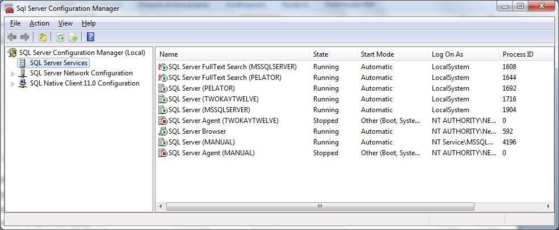Click the SQL Native Client 11.0 Configuration icon

(x=23, y=84)
